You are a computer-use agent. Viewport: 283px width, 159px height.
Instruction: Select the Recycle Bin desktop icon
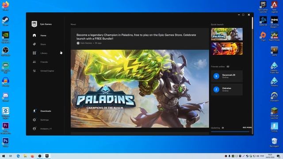click(274, 142)
